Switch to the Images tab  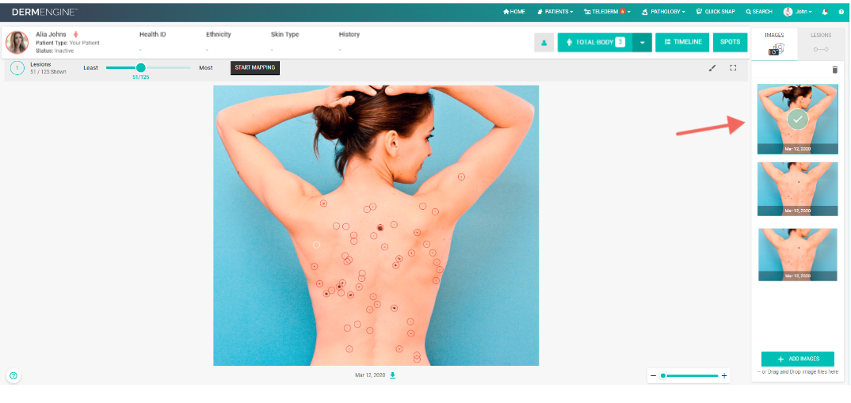(x=774, y=43)
